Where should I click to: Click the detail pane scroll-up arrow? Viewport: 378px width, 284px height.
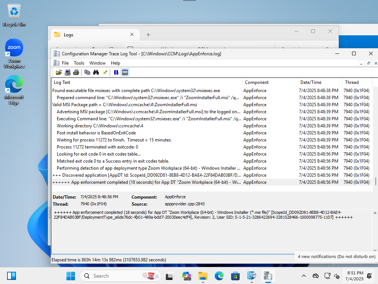point(375,213)
